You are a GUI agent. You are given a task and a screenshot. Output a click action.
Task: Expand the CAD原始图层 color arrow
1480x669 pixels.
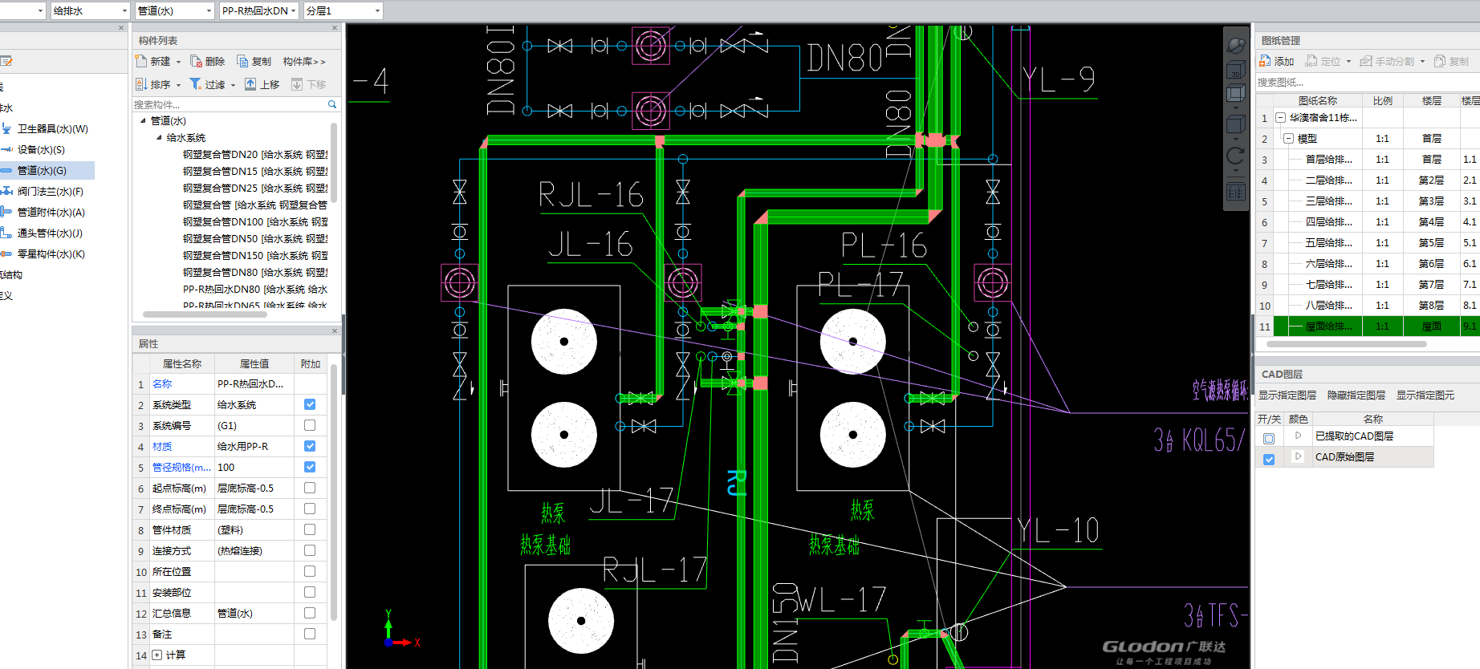pos(1298,456)
